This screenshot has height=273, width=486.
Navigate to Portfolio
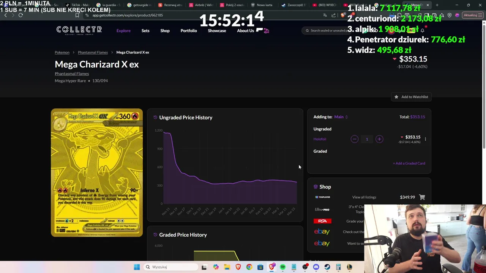tap(189, 31)
